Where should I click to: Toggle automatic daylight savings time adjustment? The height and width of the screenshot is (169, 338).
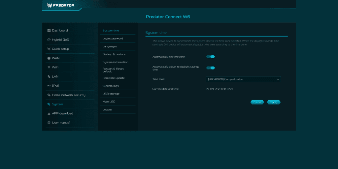pos(211,68)
